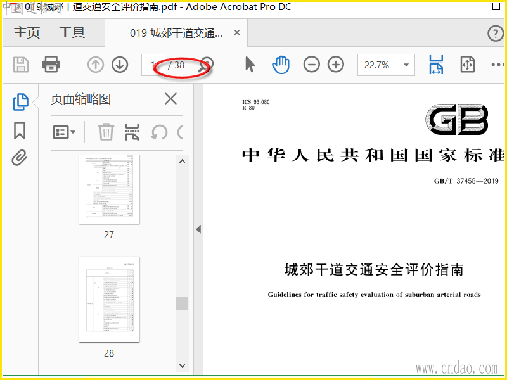Toggle the page thumbnails sidebar icon
The height and width of the screenshot is (380, 507).
[x=21, y=102]
